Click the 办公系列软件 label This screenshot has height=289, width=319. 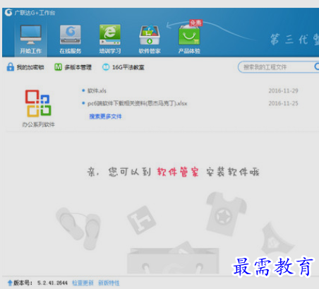pos(38,124)
